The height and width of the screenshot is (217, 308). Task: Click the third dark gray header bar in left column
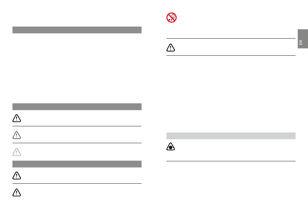(x=77, y=164)
